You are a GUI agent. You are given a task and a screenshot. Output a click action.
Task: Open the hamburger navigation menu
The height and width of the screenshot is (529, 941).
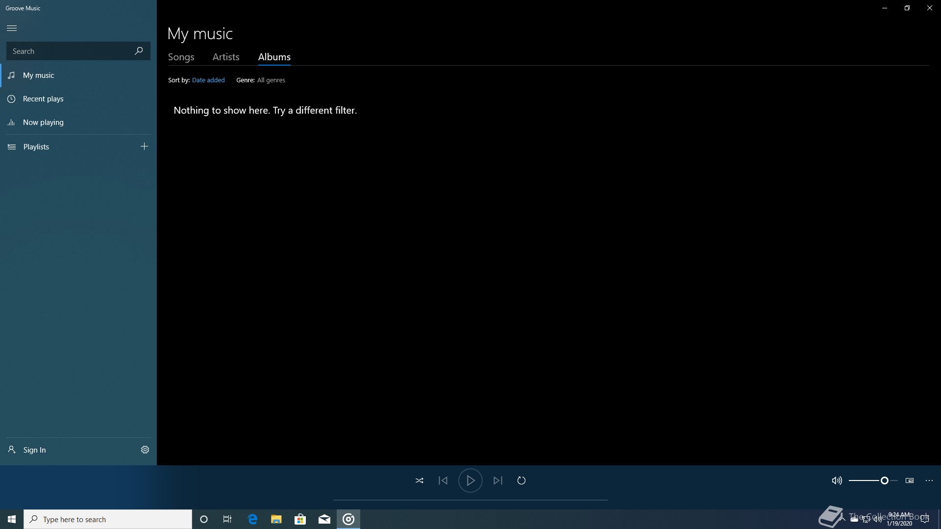pyautogui.click(x=12, y=28)
